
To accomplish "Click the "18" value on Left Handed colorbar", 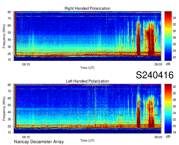I will click(174, 132).
